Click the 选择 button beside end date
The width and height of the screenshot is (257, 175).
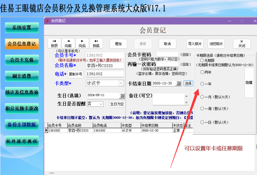click(x=188, y=83)
